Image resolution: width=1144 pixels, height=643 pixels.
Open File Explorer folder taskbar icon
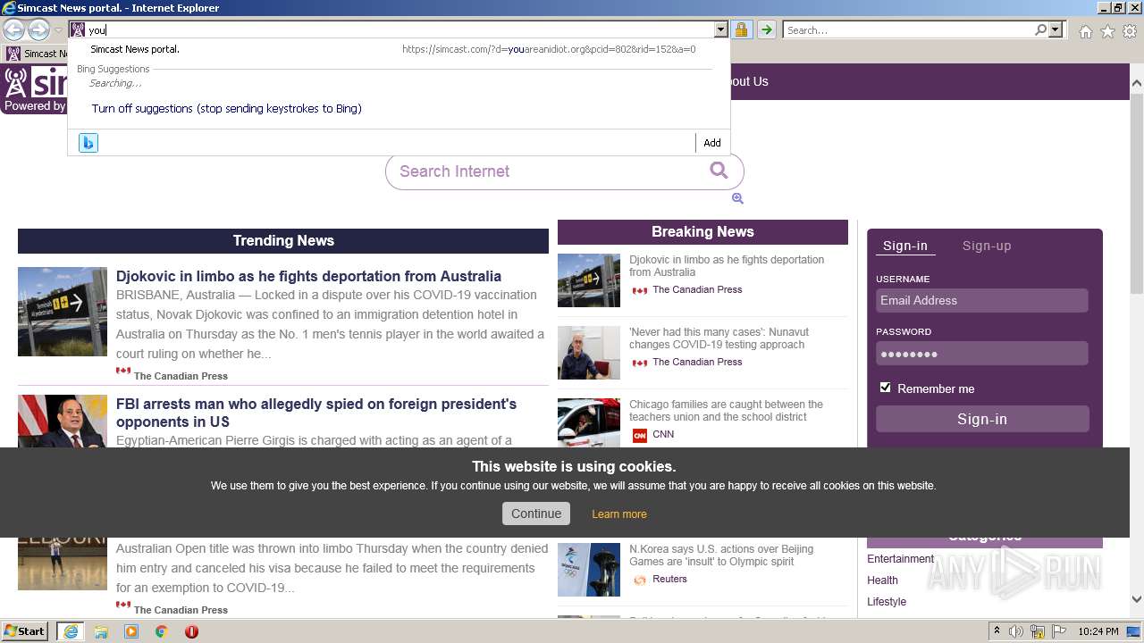click(101, 631)
